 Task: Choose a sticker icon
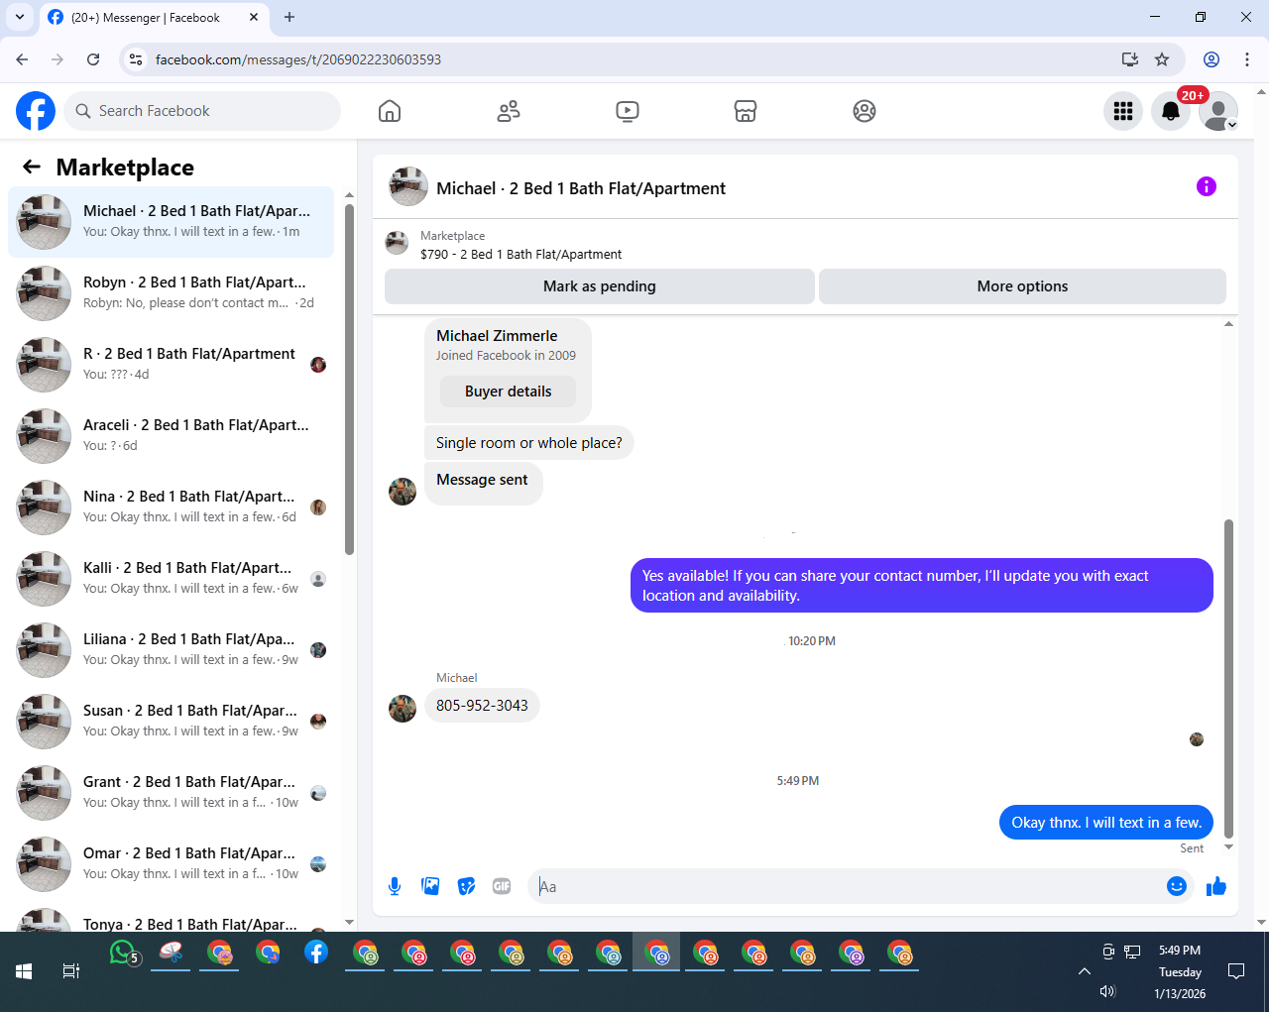click(466, 886)
